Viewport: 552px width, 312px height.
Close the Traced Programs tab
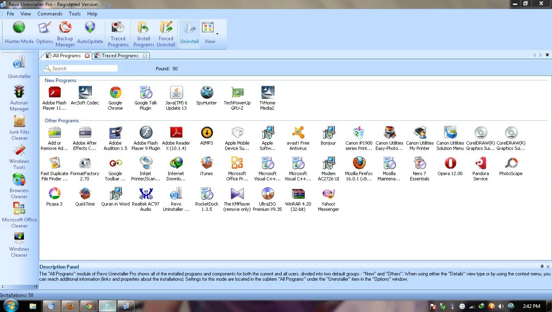[x=145, y=56]
